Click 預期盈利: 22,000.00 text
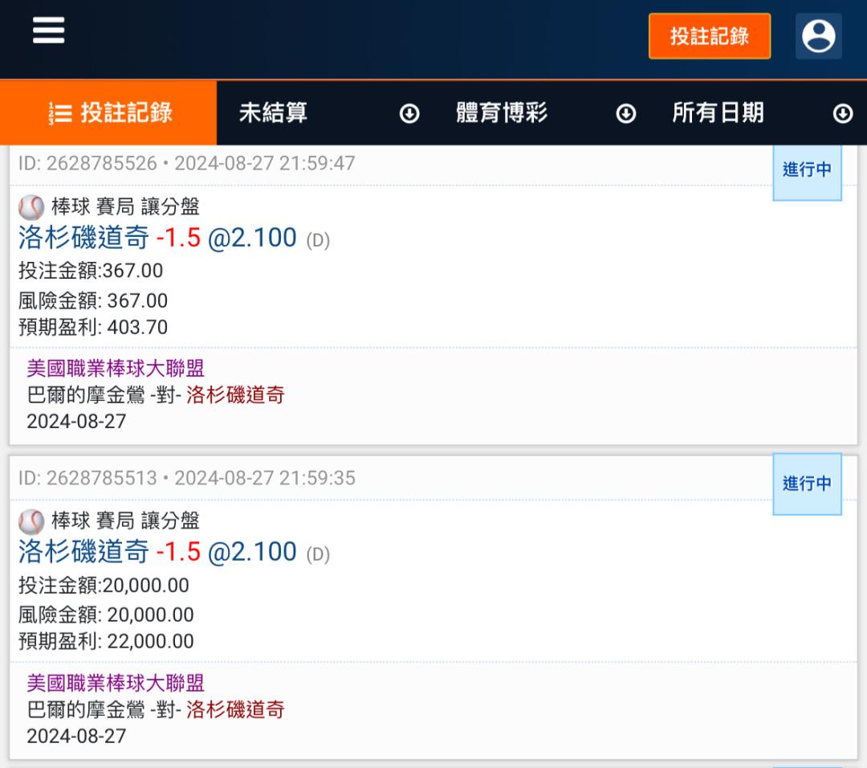 tap(106, 641)
